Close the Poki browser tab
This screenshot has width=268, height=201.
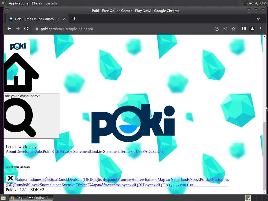tap(64, 19)
